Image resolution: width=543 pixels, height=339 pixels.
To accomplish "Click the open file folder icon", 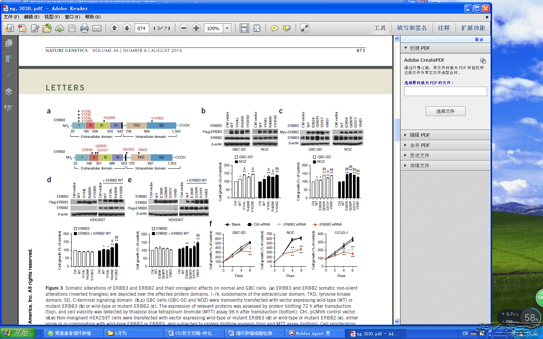I will click(x=47, y=28).
